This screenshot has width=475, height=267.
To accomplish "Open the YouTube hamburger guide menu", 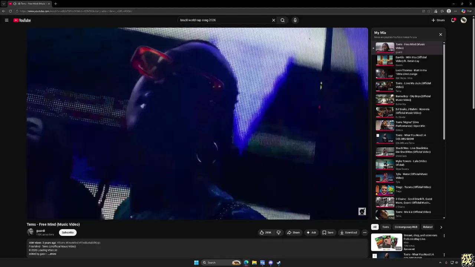I will 7,20.
